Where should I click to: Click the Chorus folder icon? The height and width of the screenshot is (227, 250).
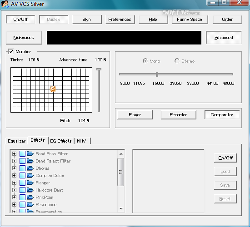tap(30, 168)
